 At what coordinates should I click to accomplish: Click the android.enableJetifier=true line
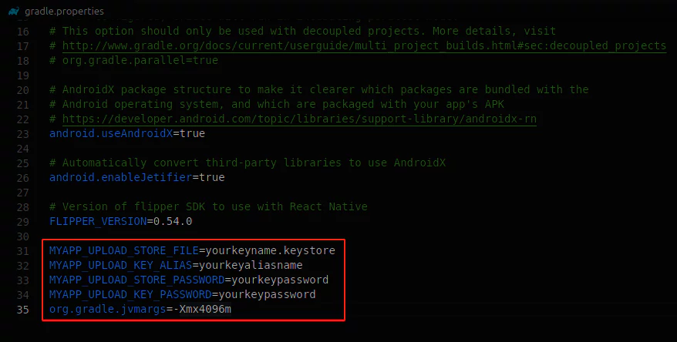click(137, 177)
